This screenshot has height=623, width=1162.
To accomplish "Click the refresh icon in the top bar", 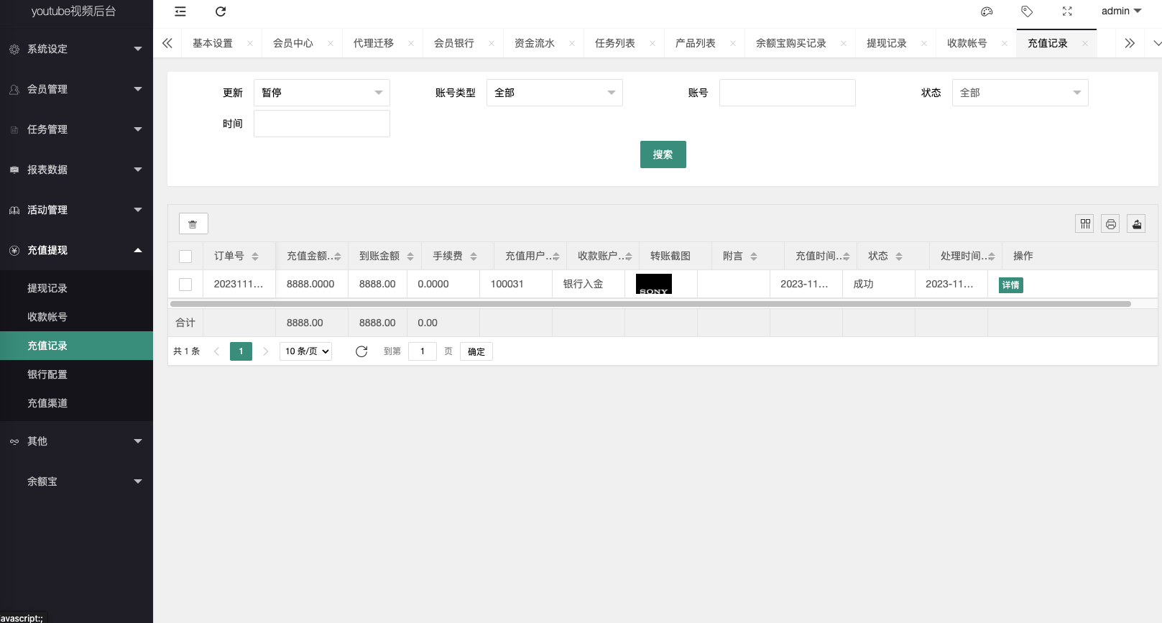I will tap(221, 11).
